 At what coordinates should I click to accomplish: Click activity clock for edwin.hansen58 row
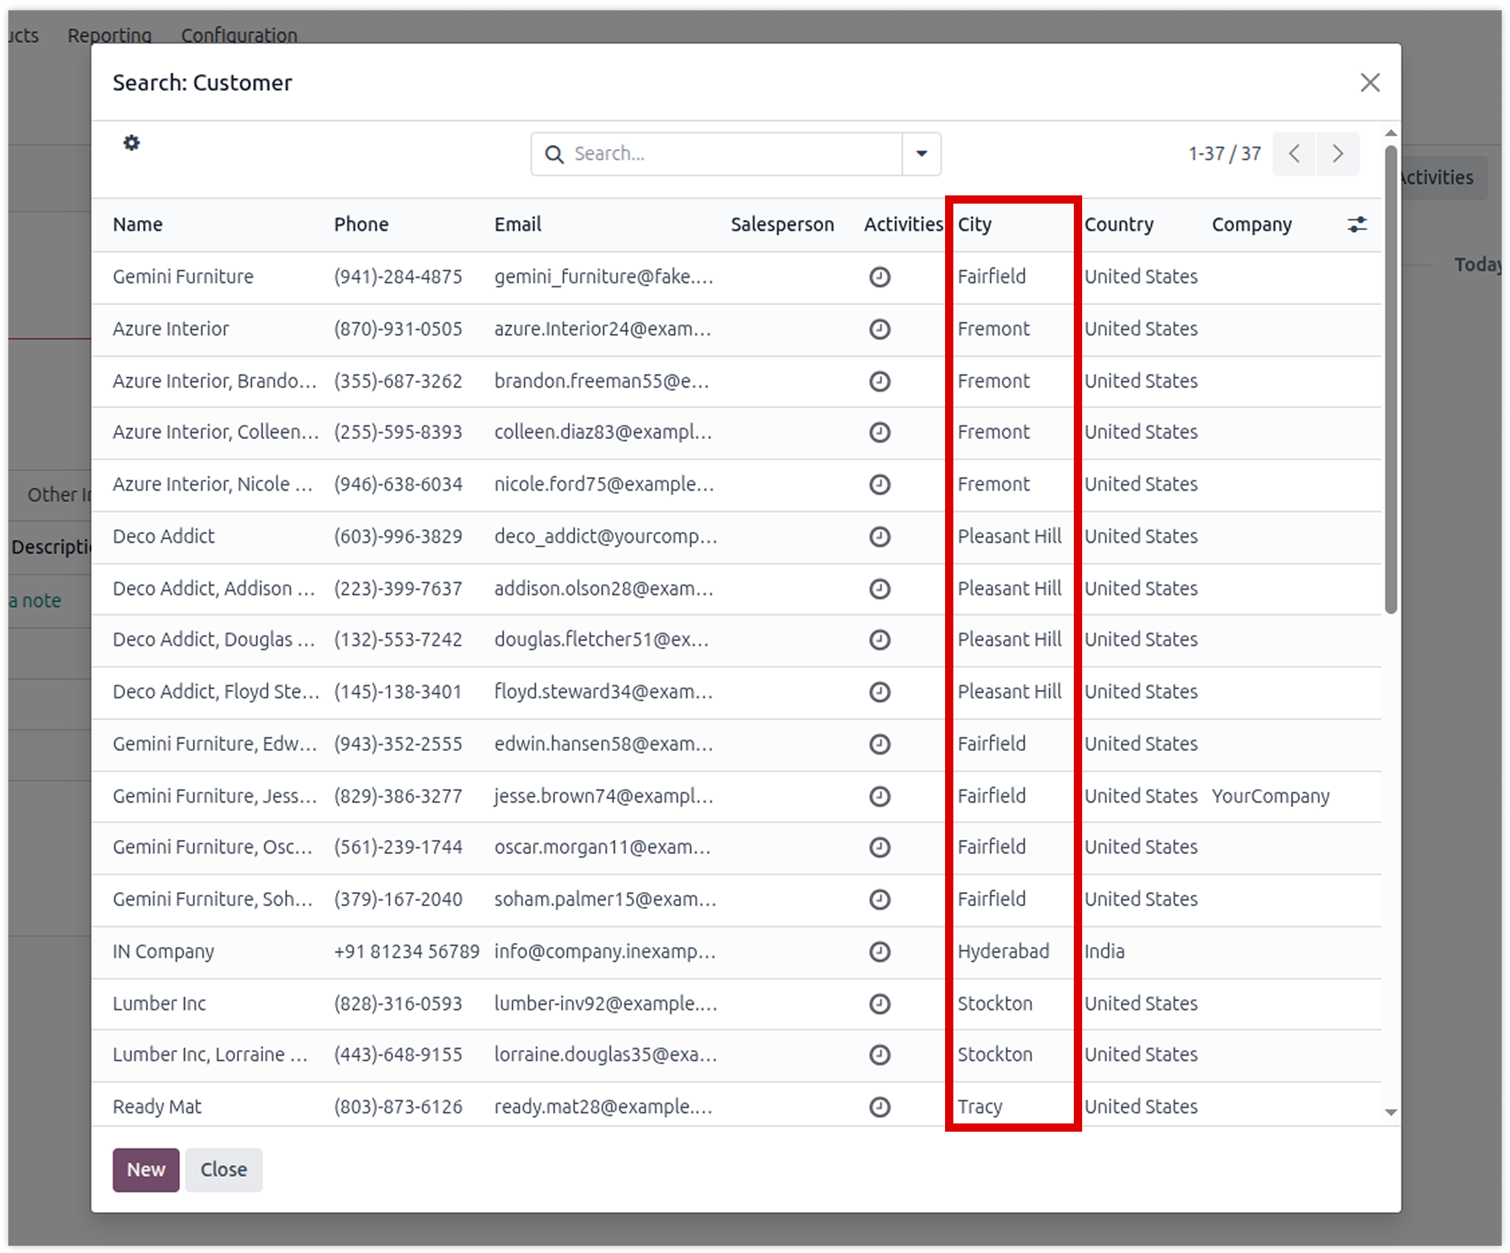(880, 744)
